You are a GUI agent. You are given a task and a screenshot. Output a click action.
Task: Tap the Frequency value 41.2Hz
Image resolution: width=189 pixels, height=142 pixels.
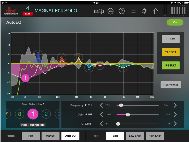89,105
